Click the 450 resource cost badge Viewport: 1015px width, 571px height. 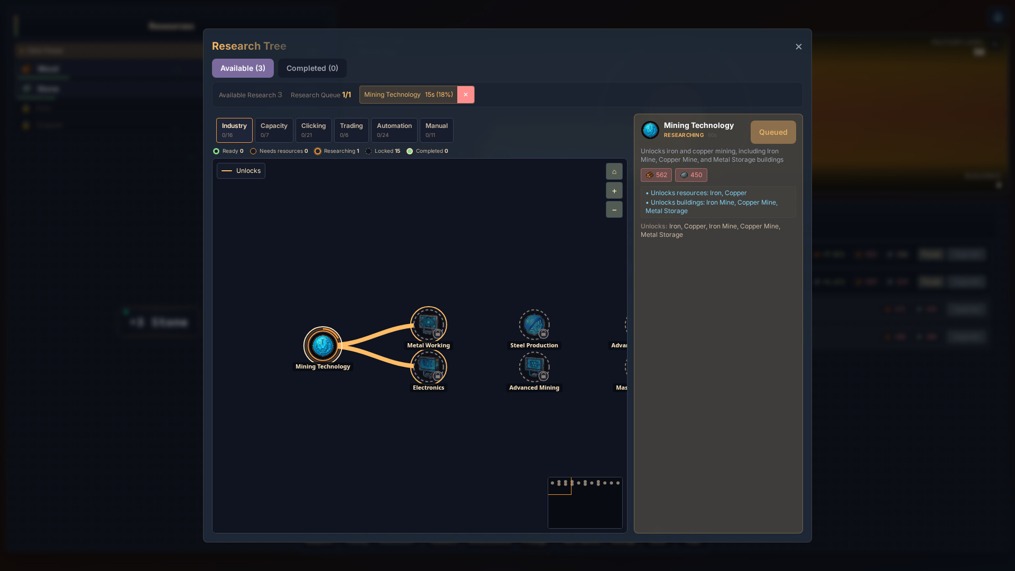(x=691, y=175)
